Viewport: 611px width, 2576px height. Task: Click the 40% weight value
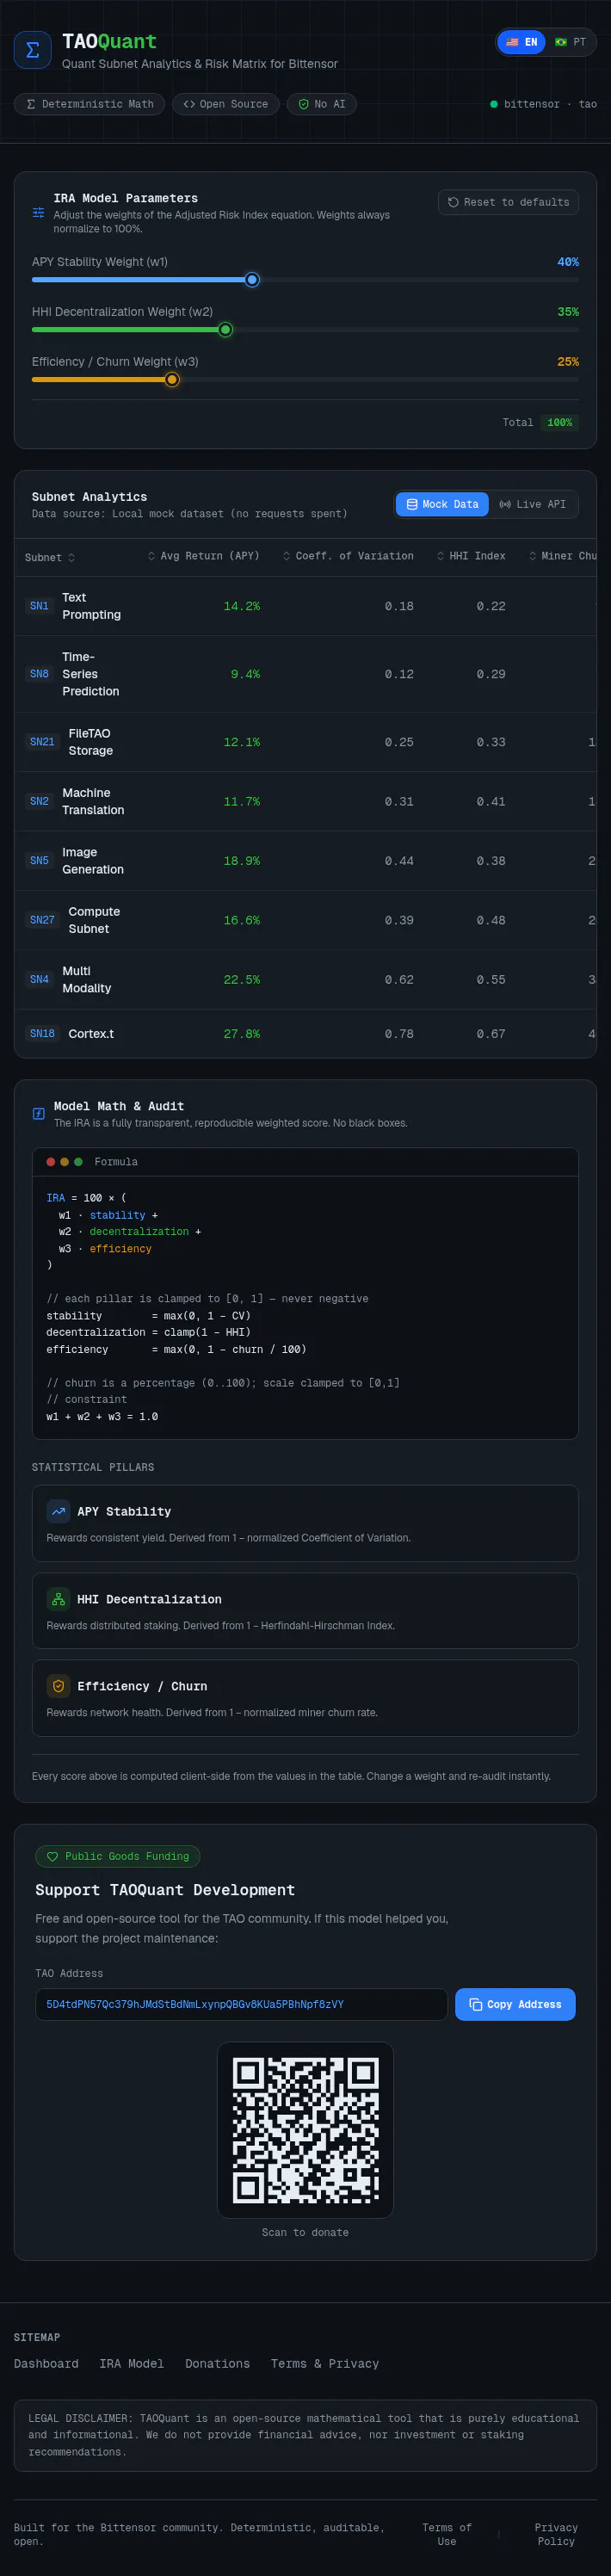pyautogui.click(x=568, y=262)
